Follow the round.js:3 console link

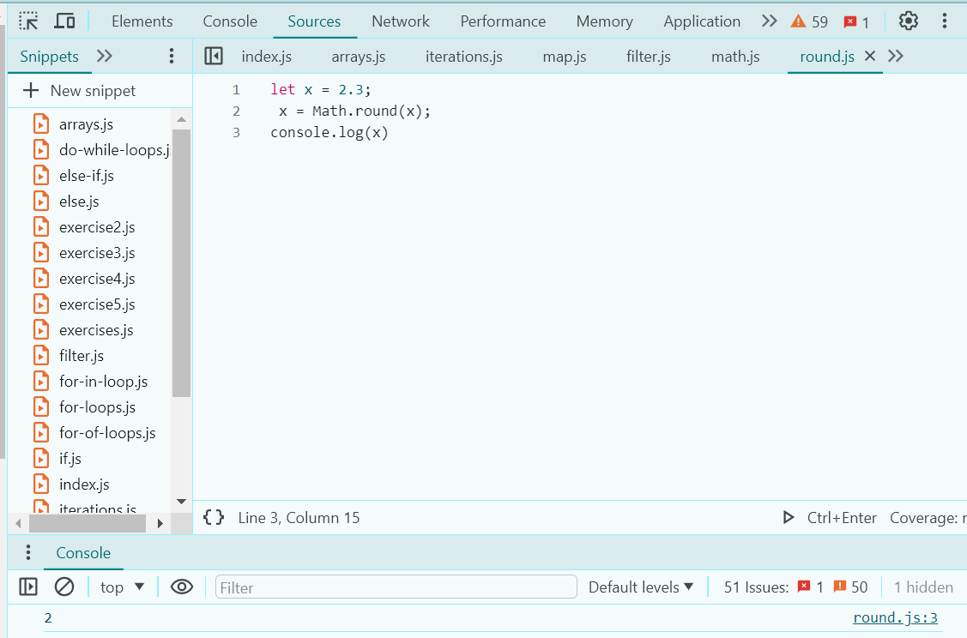[895, 617]
